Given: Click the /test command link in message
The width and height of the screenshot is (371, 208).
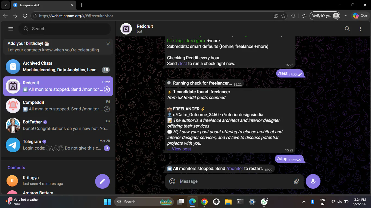Looking at the screenshot, I should click(182, 64).
